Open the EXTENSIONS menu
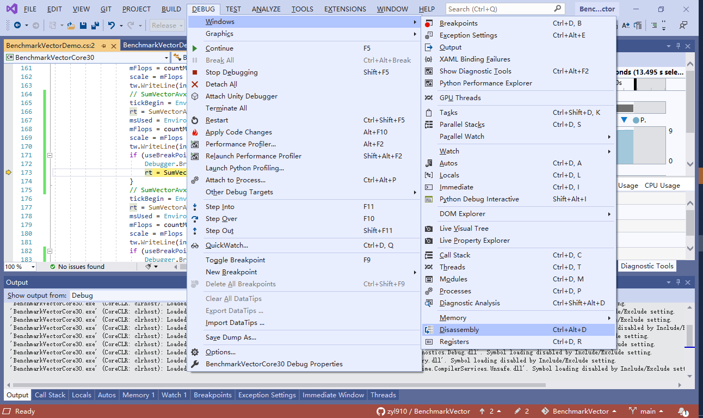This screenshot has height=418, width=703. 345,9
